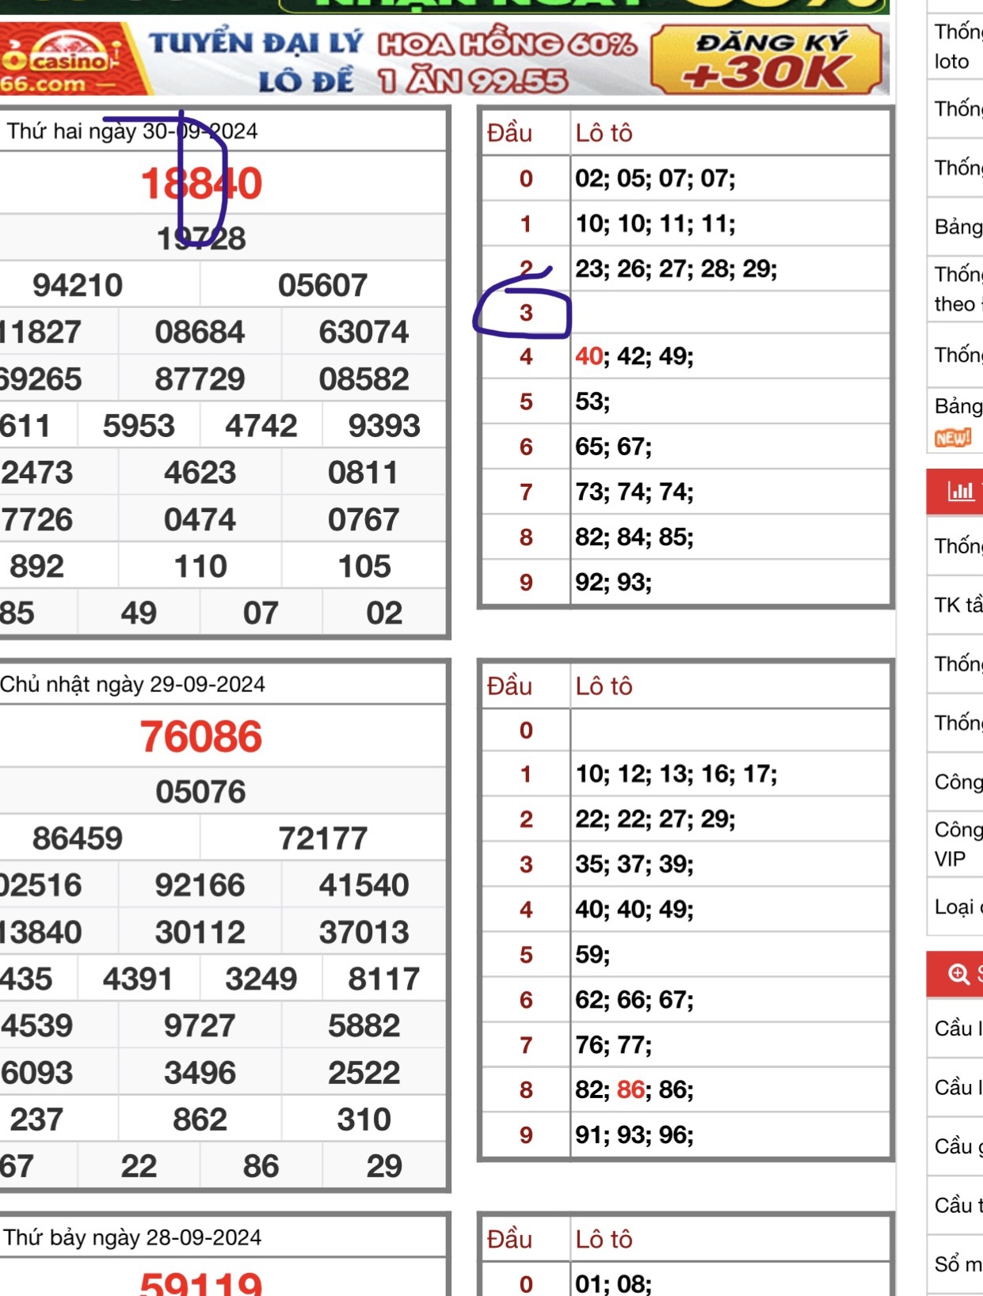983x1296 pixels.
Task: Click the red highlighted 86 in loto table
Action: (x=631, y=1090)
